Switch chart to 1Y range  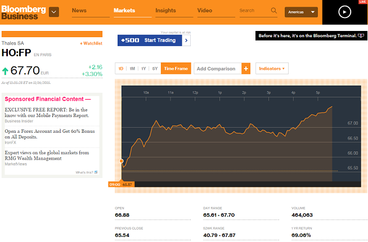tap(143, 69)
